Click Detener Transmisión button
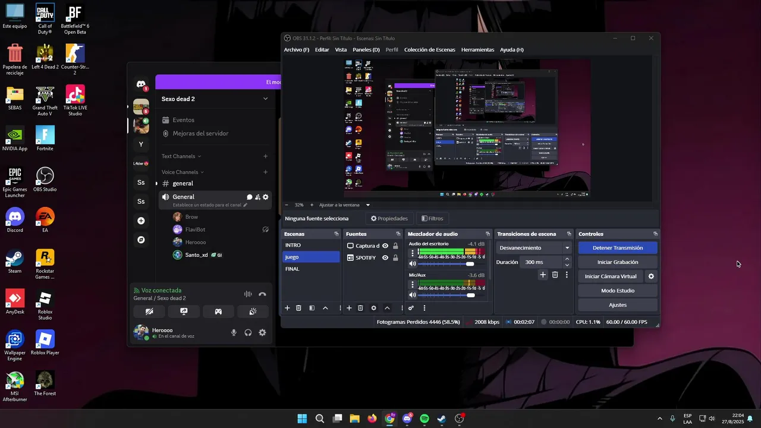This screenshot has width=761, height=428. click(618, 248)
